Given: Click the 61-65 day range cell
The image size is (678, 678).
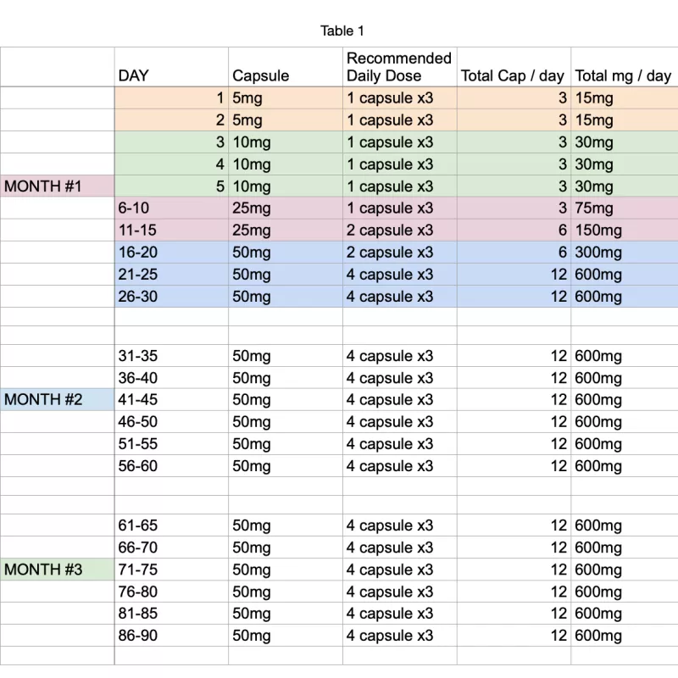Looking at the screenshot, I should (x=171, y=525).
